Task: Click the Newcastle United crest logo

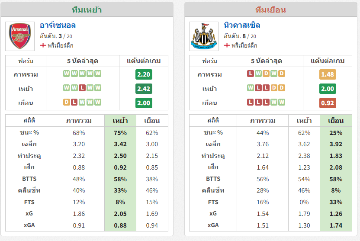Action: pyautogui.click(x=204, y=36)
